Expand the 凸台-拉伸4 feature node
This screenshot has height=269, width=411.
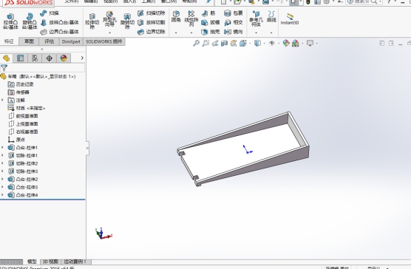3,195
